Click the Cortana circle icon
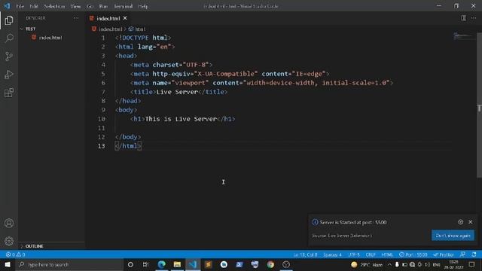Viewport: 482px width, 271px height. (x=130, y=264)
